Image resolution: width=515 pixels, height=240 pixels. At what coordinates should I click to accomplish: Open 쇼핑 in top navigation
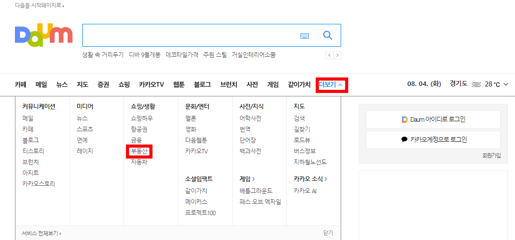pos(124,84)
